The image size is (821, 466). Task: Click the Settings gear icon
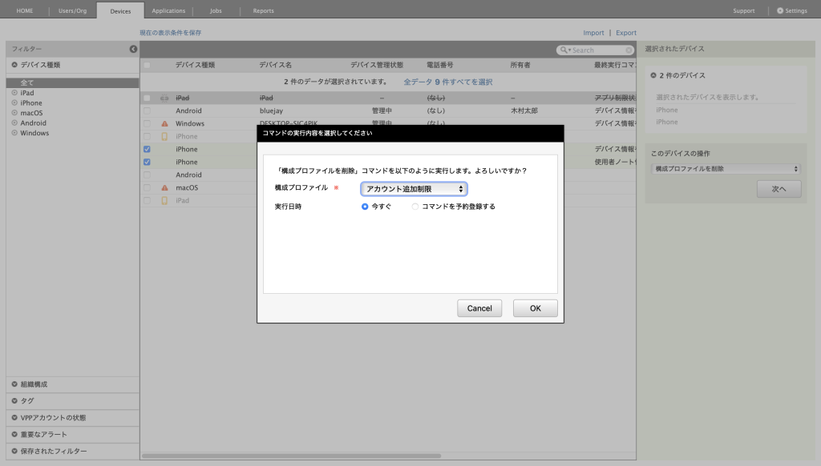pyautogui.click(x=780, y=11)
